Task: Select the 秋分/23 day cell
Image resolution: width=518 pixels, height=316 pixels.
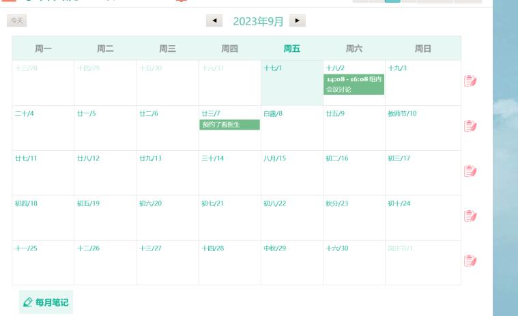Action: (x=354, y=218)
